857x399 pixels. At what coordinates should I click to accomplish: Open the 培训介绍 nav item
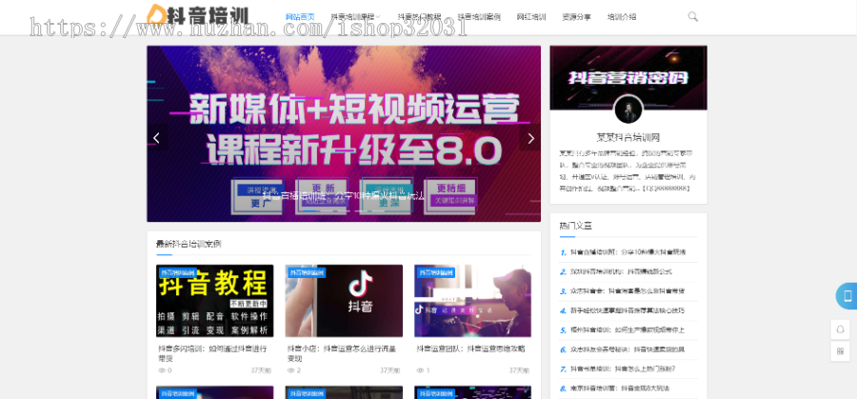[622, 17]
